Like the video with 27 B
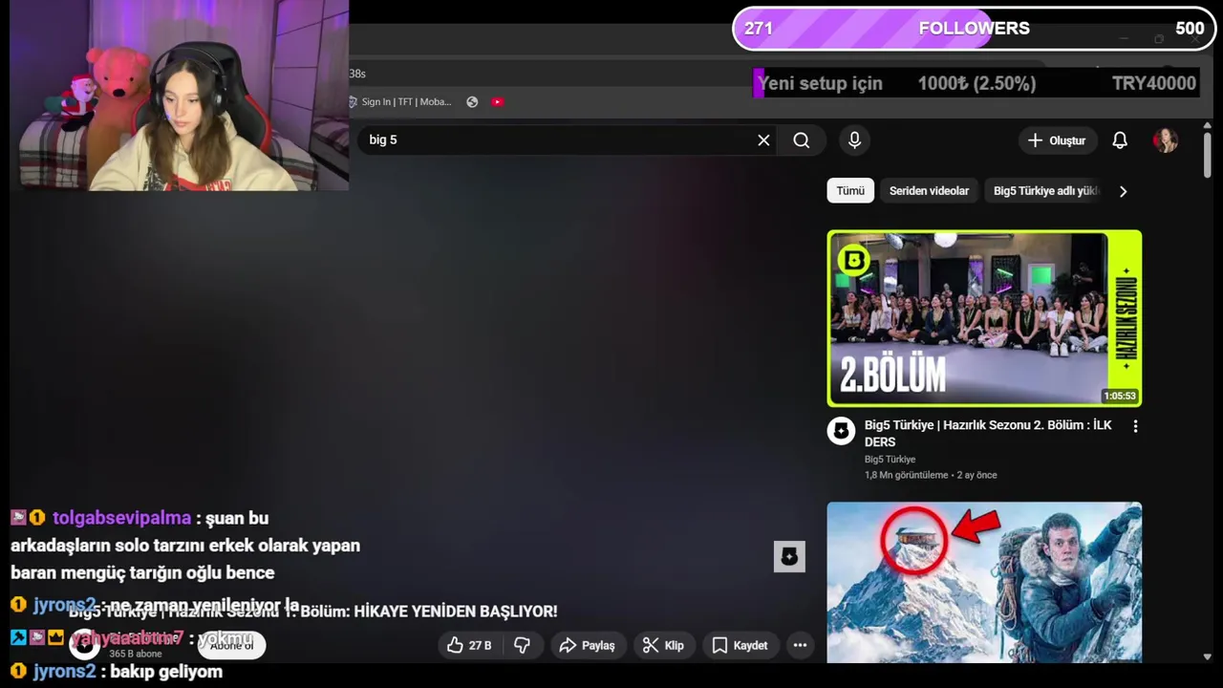Screen dimensions: 1223x688 coord(469,646)
